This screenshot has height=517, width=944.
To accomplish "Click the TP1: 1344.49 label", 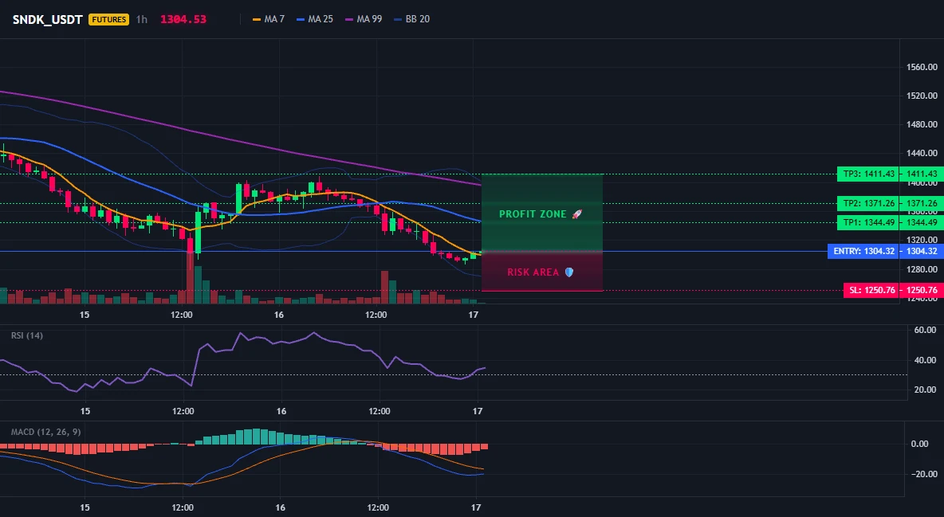I will (868, 223).
